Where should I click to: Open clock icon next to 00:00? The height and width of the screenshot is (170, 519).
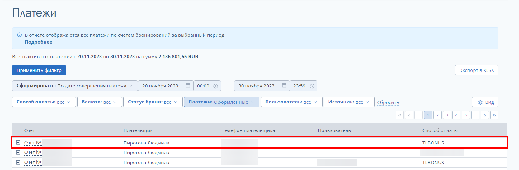(x=215, y=86)
